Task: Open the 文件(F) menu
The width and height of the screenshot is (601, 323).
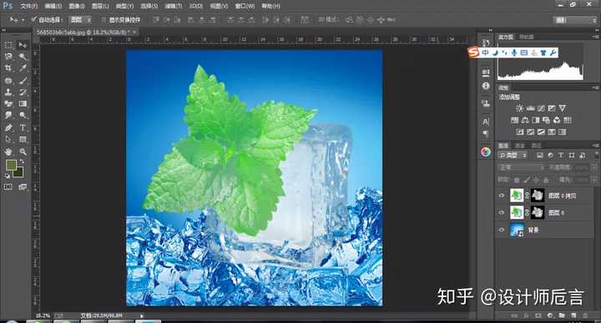Action: [x=29, y=6]
